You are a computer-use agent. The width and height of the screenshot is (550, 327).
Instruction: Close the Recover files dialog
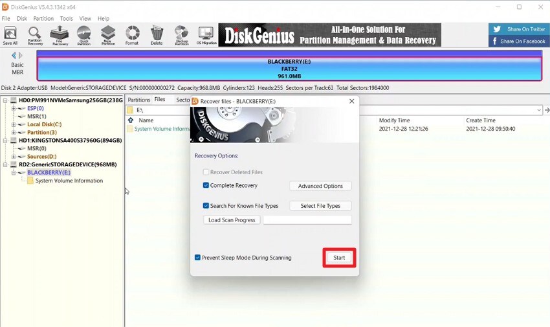(x=352, y=101)
